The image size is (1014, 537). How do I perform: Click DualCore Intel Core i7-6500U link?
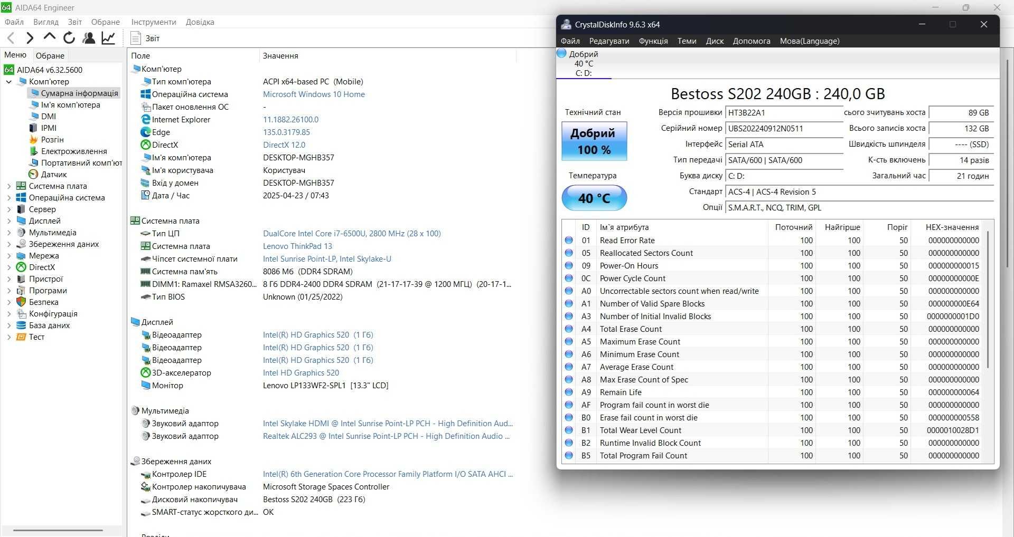point(352,234)
